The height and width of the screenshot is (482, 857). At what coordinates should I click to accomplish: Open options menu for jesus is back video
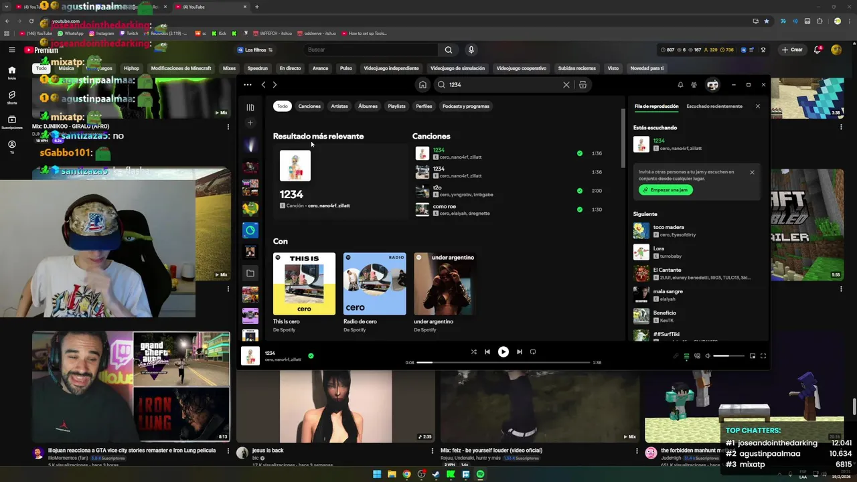coord(433,452)
